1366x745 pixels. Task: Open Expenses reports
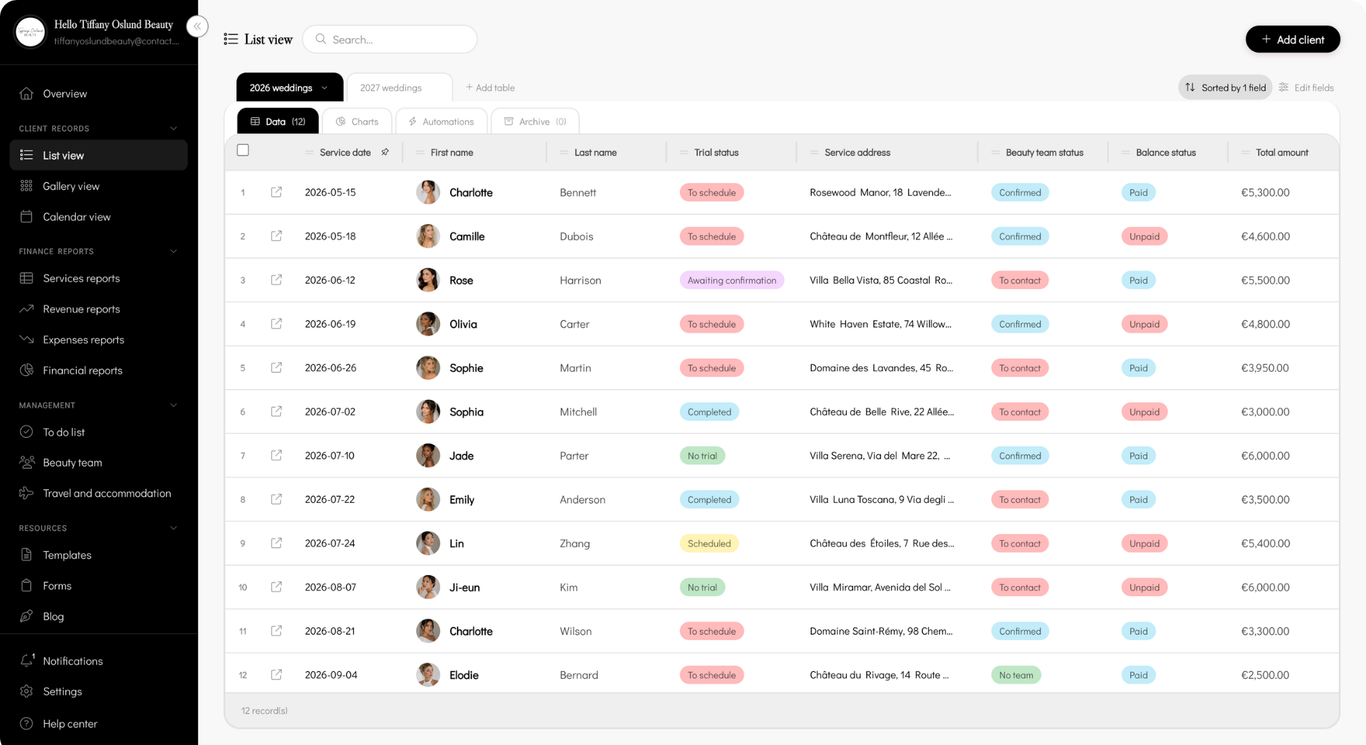[99, 339]
